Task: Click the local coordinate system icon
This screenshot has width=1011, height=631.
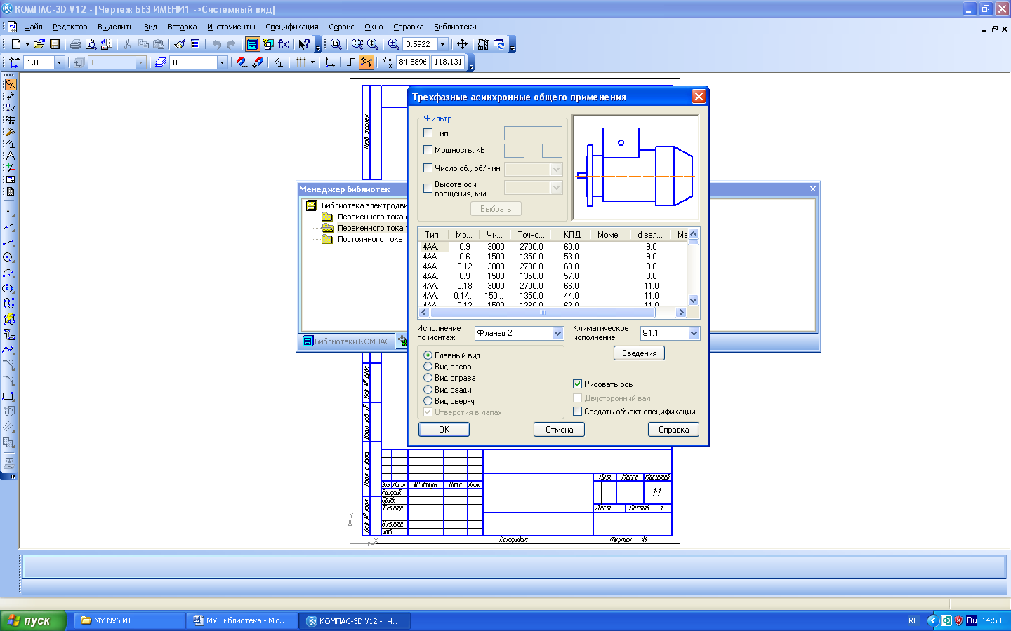Action: click(329, 62)
